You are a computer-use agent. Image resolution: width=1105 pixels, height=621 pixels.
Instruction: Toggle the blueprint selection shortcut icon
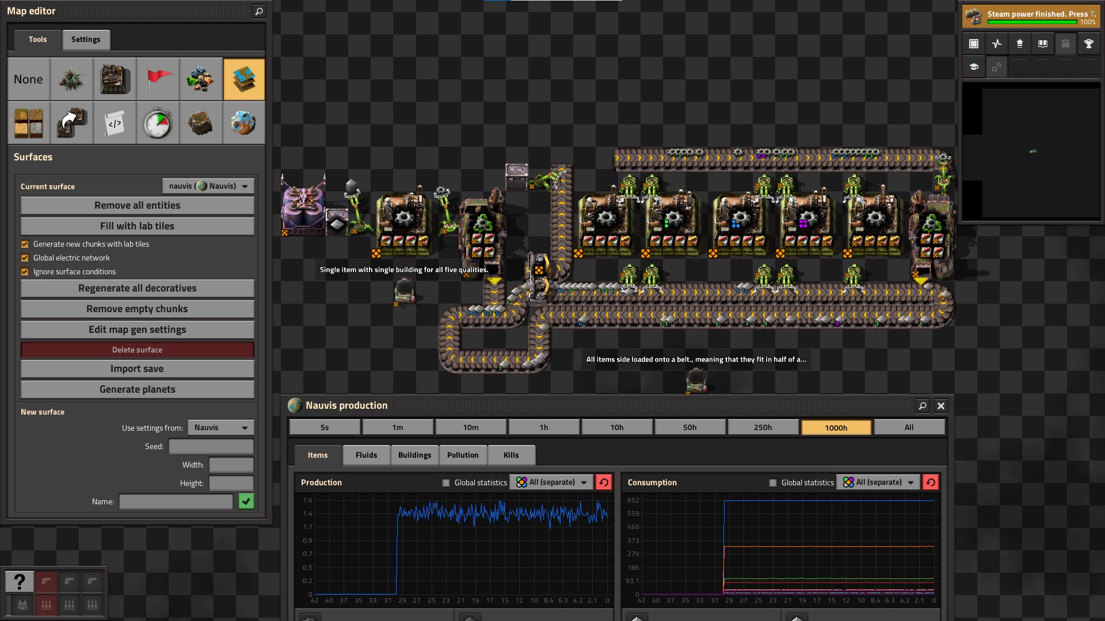(x=974, y=44)
